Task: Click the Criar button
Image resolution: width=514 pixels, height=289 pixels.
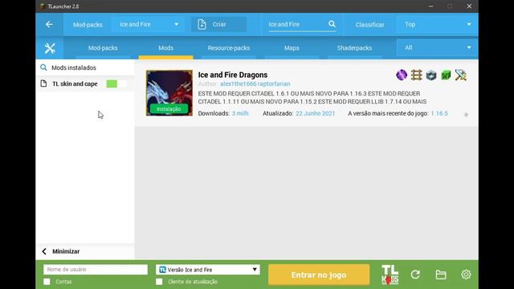Action: (x=219, y=24)
